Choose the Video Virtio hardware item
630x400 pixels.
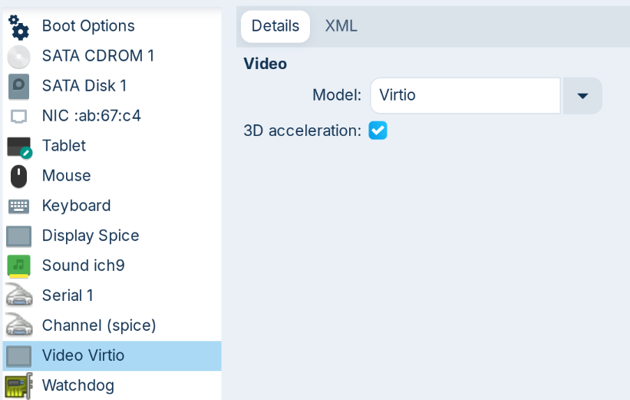pos(83,355)
